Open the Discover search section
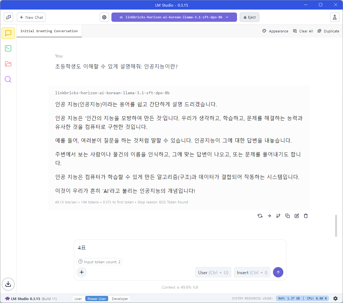Screen dimensions: 343x303 point(8,79)
